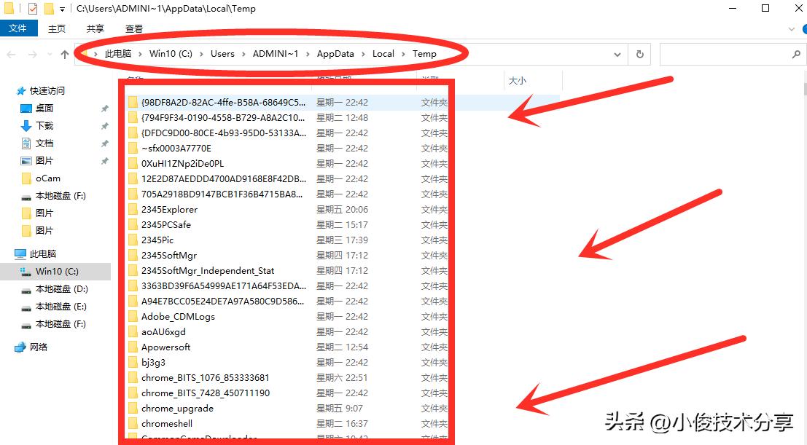This screenshot has height=445, width=807.
Task: Switch to the 查看 (View) ribbon tab
Action: coord(133,28)
